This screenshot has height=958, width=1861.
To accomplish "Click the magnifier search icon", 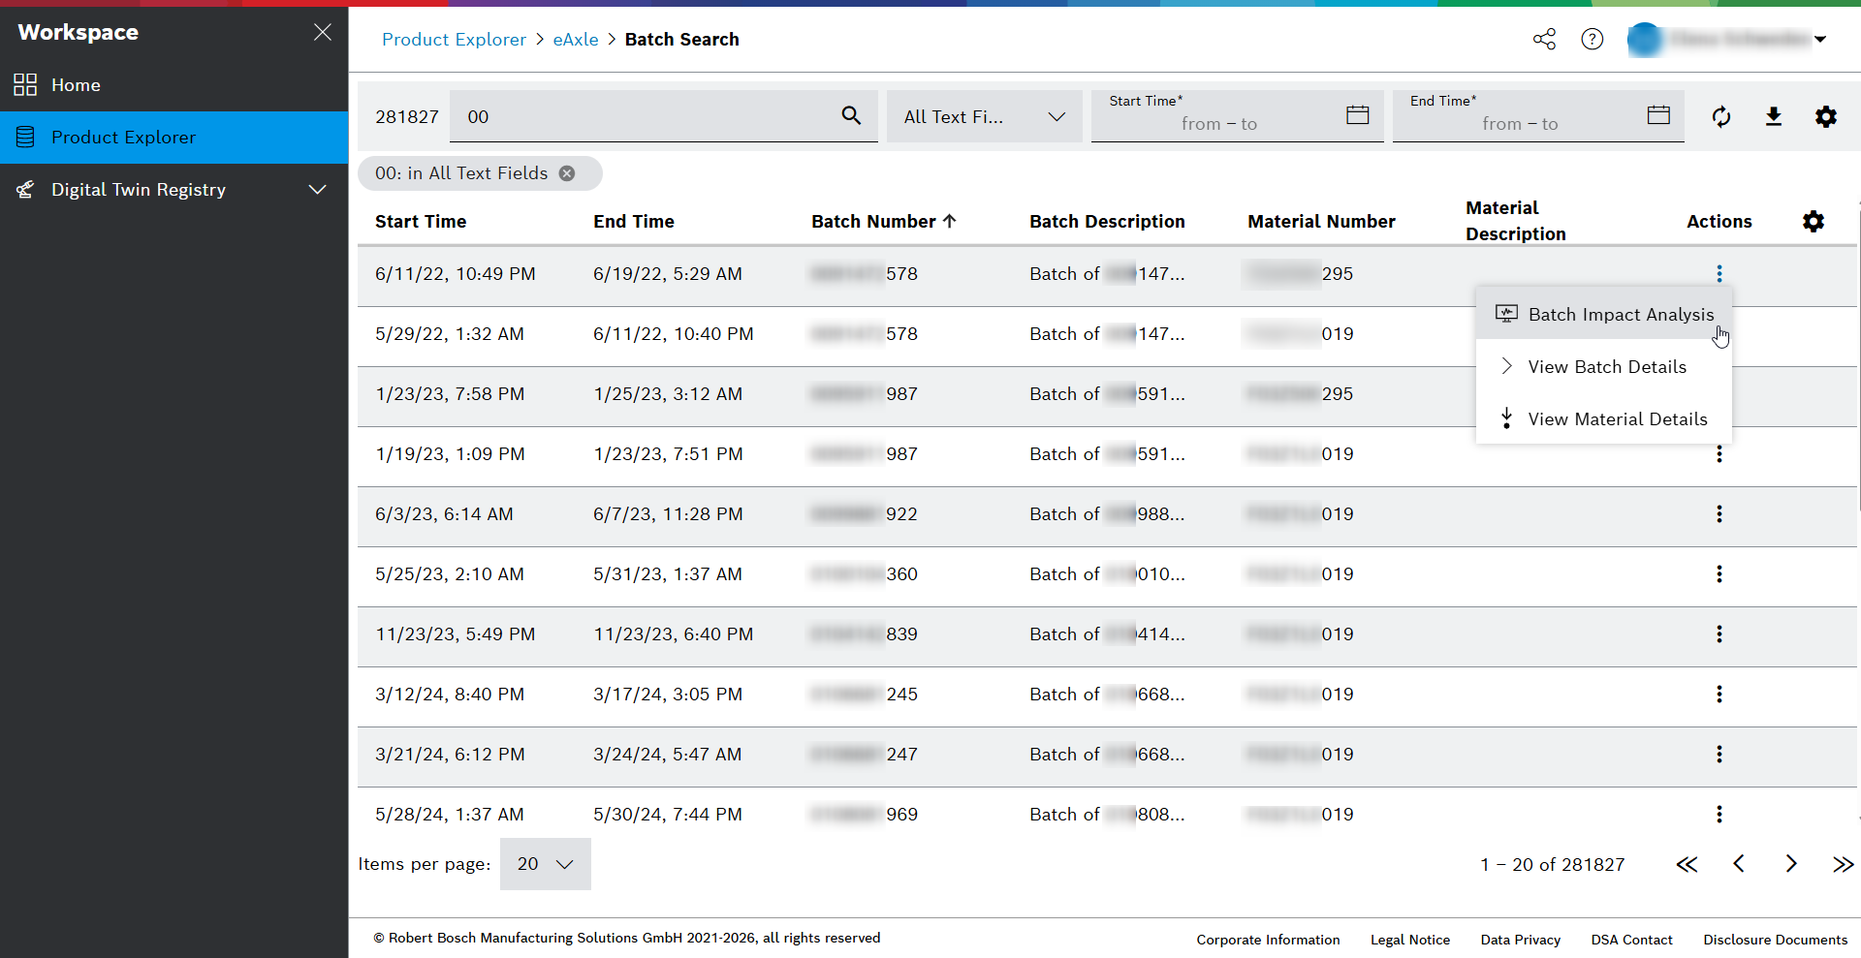I will (x=851, y=116).
